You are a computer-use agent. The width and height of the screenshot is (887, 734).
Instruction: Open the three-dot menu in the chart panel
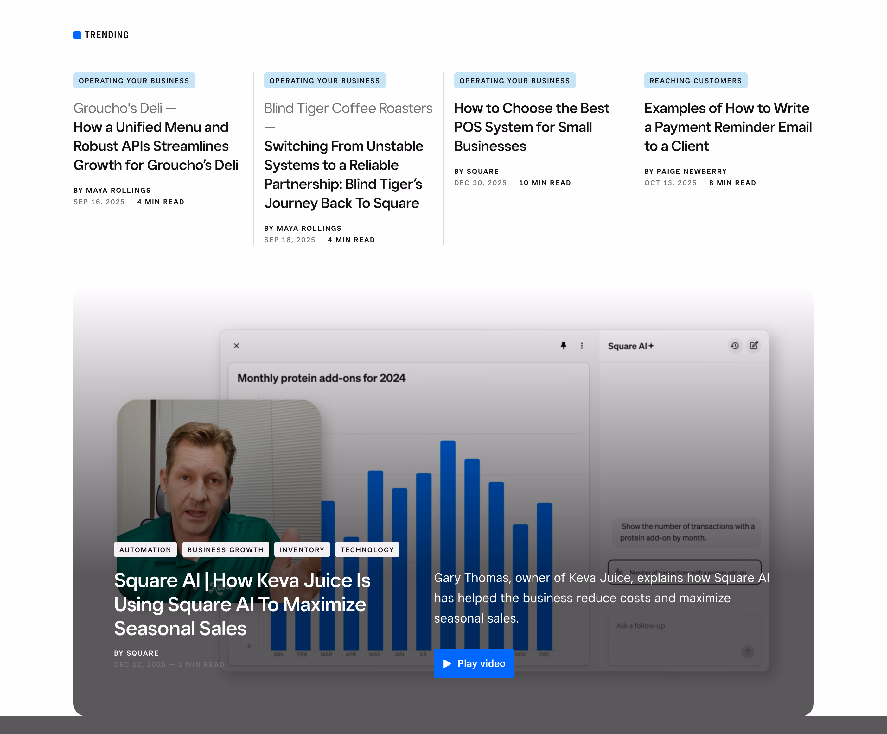[582, 346]
